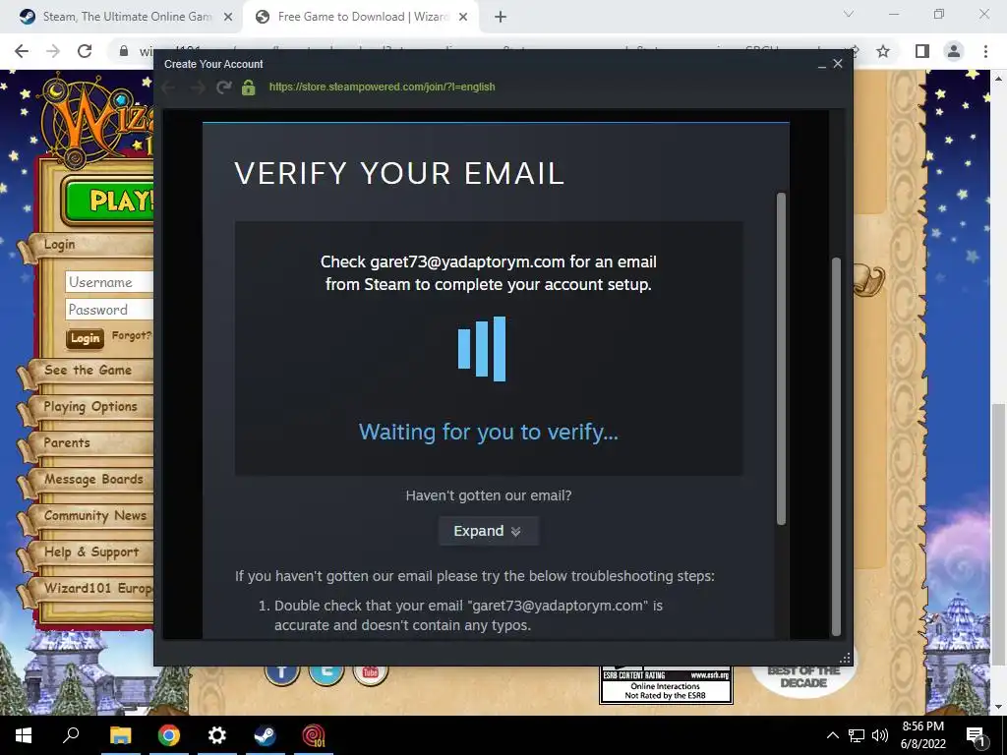The image size is (1007, 755).
Task: Open Wizard101 spiral icon in taskbar
Action: click(x=314, y=735)
